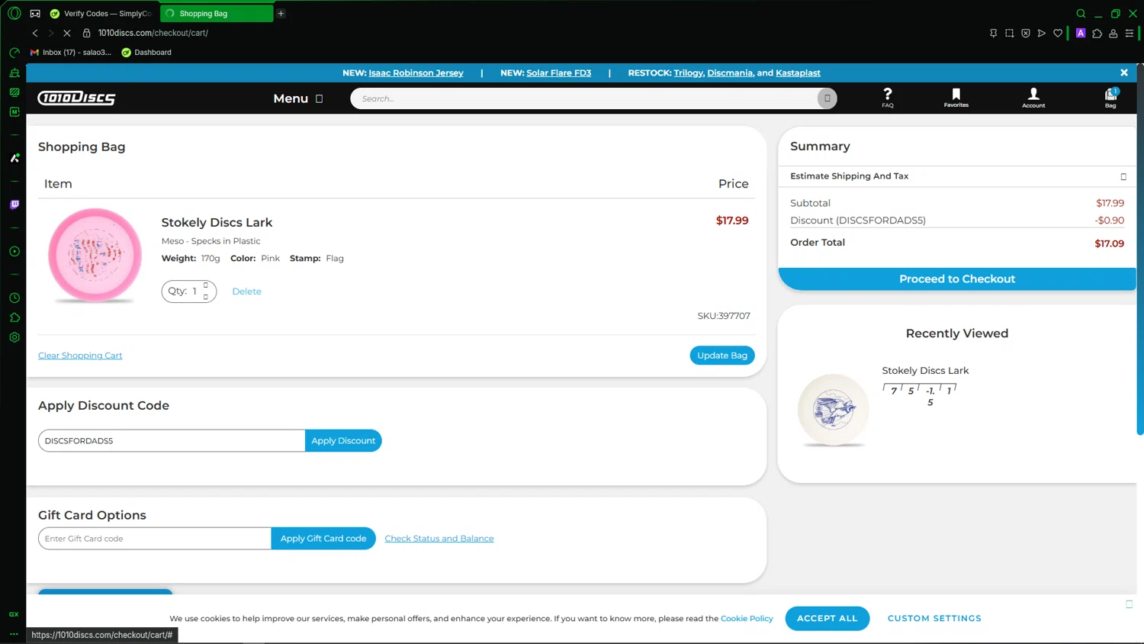Select the Shopping Bag browser tab
Viewport: 1144px width, 644px height.
[217, 13]
